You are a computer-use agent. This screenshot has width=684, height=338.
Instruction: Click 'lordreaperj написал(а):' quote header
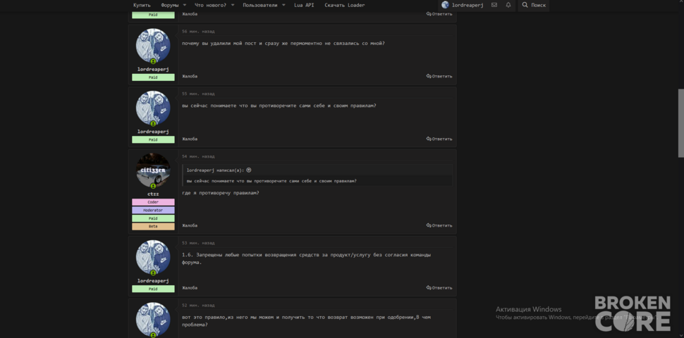click(216, 170)
